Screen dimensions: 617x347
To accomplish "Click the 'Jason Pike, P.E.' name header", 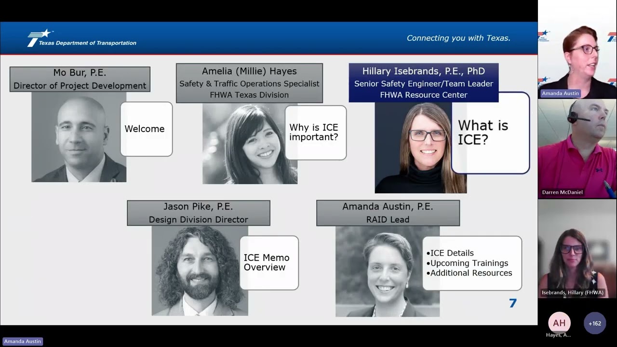I will click(x=198, y=207).
